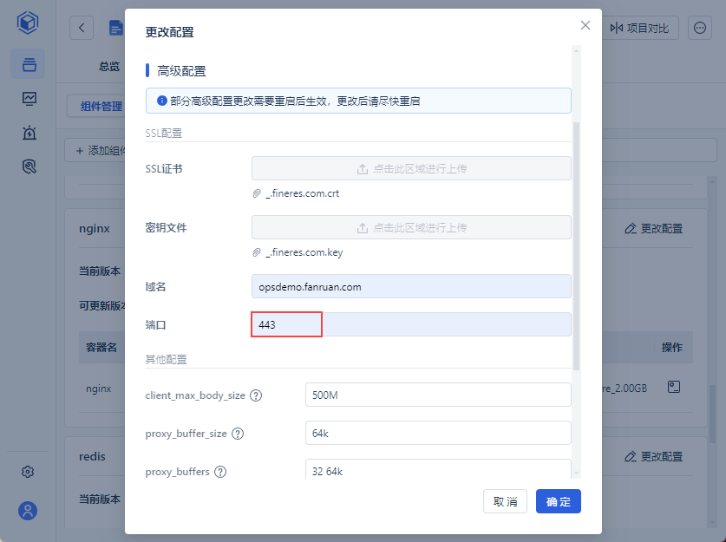Click the cube logo in the sidebar

[x=28, y=23]
